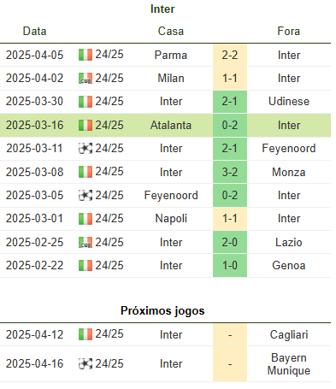Select the Feyenoord away team link
The width and height of the screenshot is (336, 389).
point(289,148)
